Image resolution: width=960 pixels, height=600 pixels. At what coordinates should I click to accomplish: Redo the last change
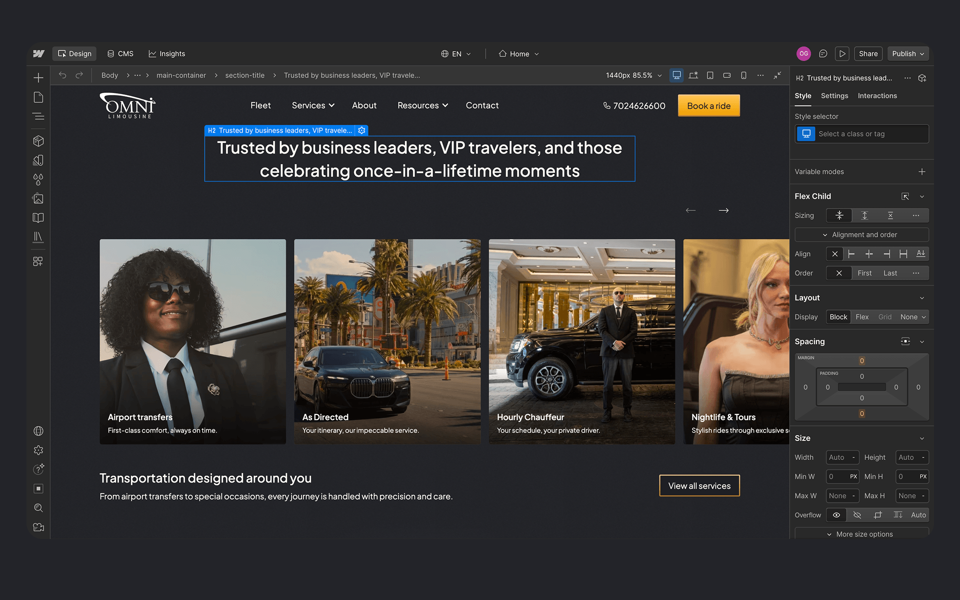79,75
